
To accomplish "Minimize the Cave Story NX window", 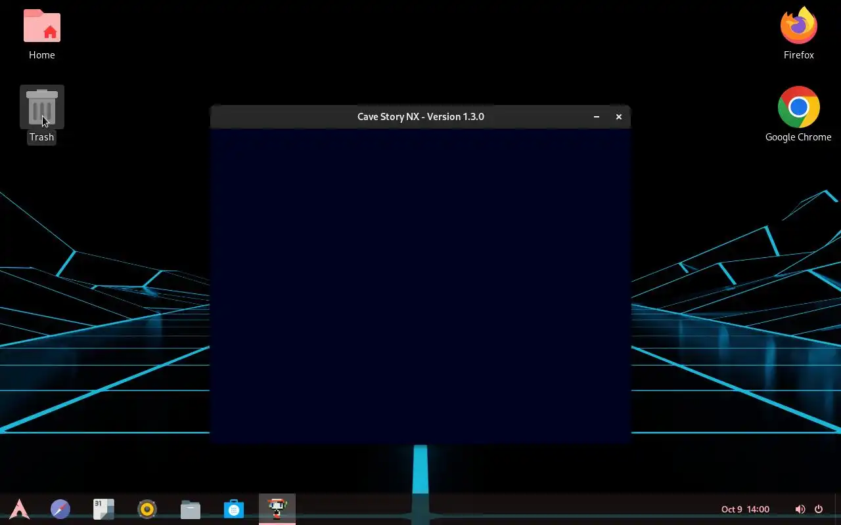I will coord(597,117).
